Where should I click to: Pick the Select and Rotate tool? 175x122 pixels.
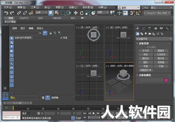[82, 13]
